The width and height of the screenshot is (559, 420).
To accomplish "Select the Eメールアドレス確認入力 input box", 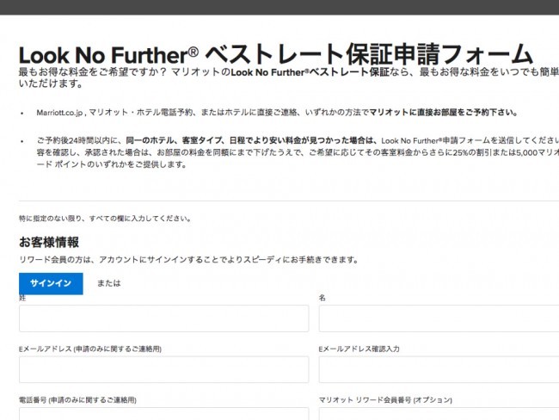I will (439, 369).
